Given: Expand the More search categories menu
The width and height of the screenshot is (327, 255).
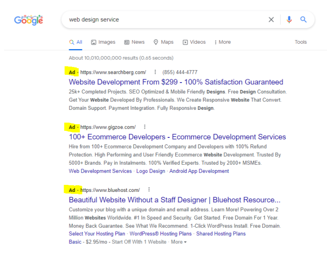Looking at the screenshot, I should click(x=222, y=42).
